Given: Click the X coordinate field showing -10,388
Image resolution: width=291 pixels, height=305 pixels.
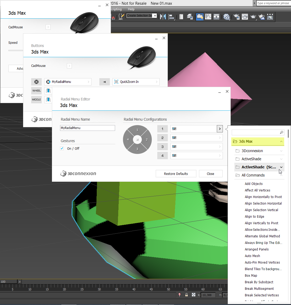Looking at the screenshot, I should point(208,295).
